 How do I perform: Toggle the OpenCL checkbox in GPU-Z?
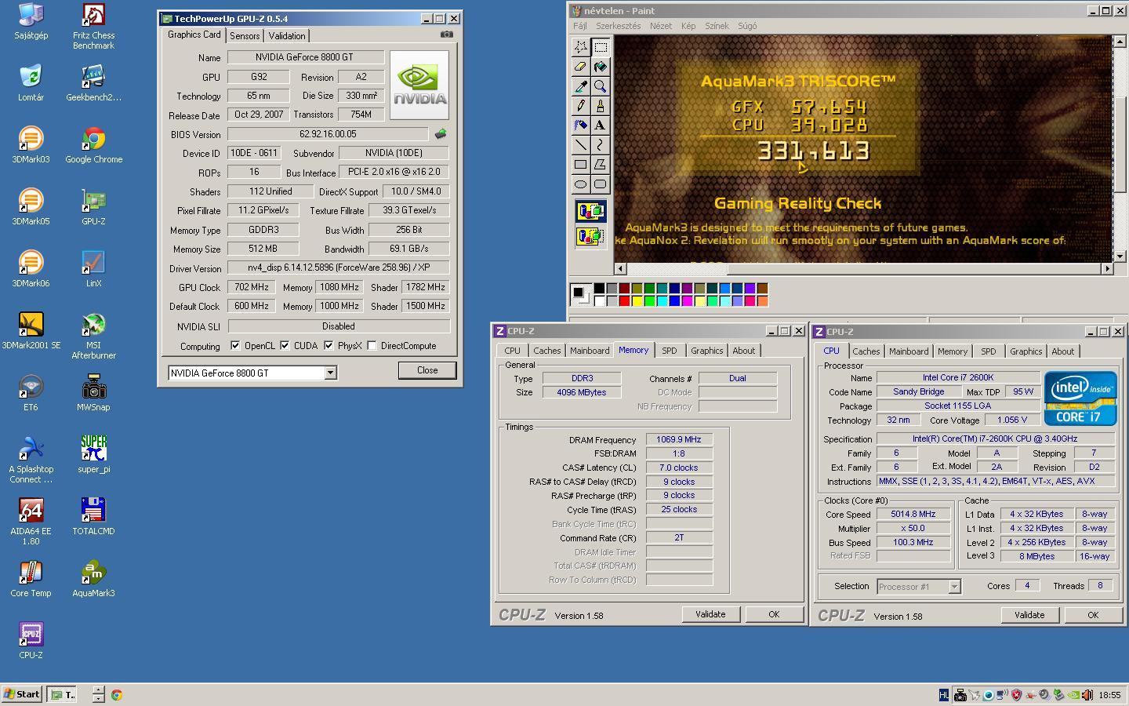[235, 345]
